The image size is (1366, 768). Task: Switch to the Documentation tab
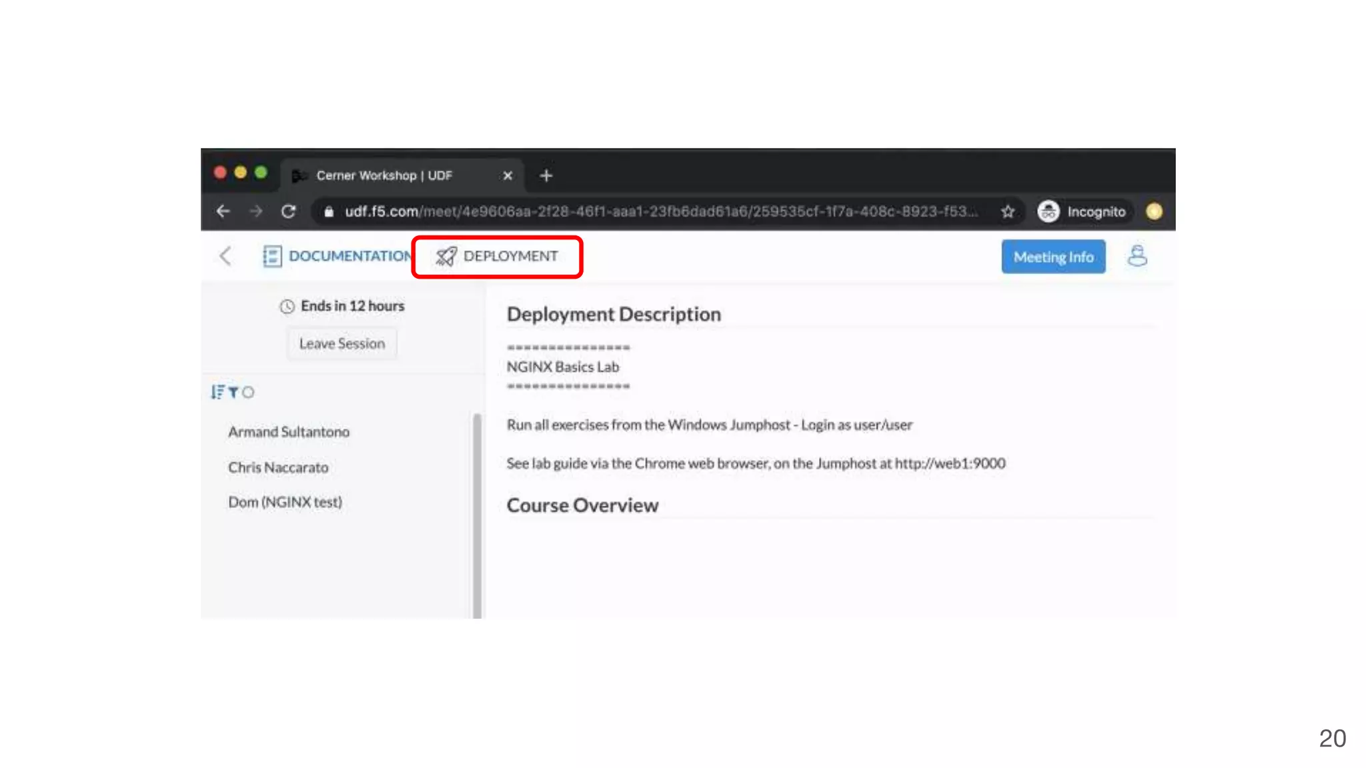337,257
